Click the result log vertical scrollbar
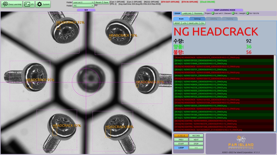The width and height of the screenshot is (277, 155). pyautogui.click(x=275, y=93)
